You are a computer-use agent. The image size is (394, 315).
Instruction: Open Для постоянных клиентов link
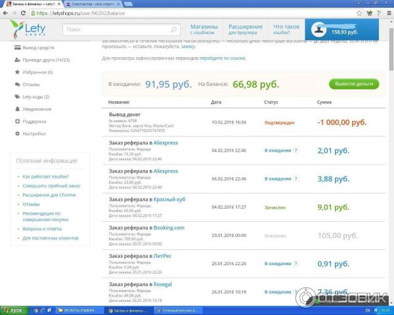point(51,238)
